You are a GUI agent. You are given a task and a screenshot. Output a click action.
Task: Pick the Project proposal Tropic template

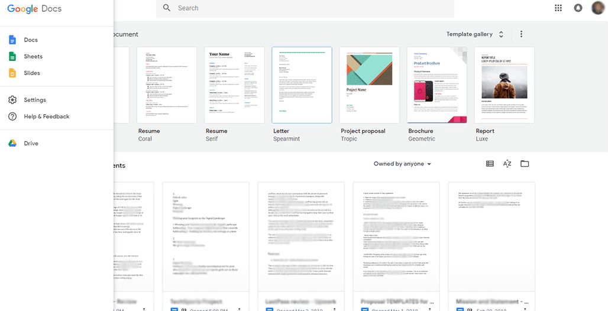click(370, 85)
